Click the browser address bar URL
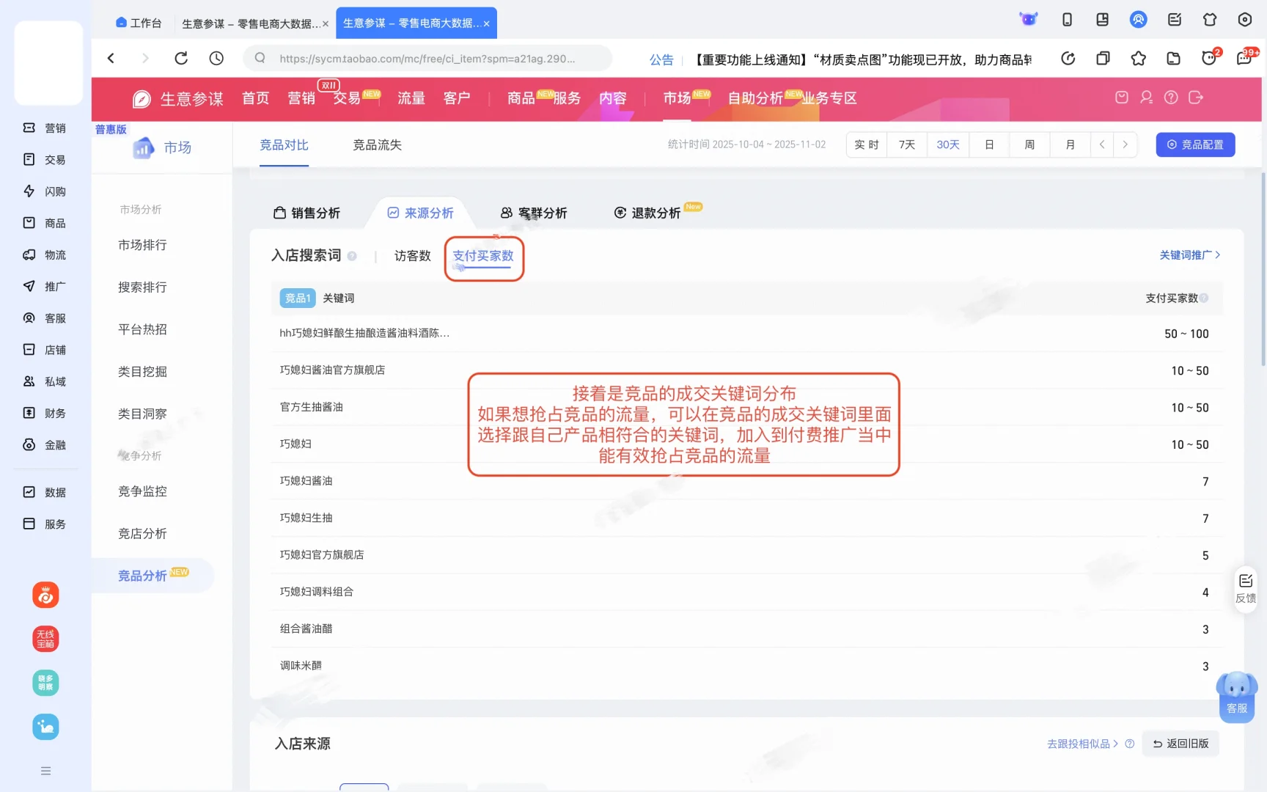Image resolution: width=1267 pixels, height=792 pixels. tap(427, 59)
